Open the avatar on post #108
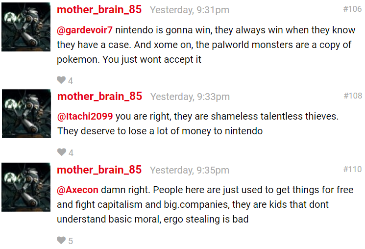365x249 pixels. click(x=26, y=114)
